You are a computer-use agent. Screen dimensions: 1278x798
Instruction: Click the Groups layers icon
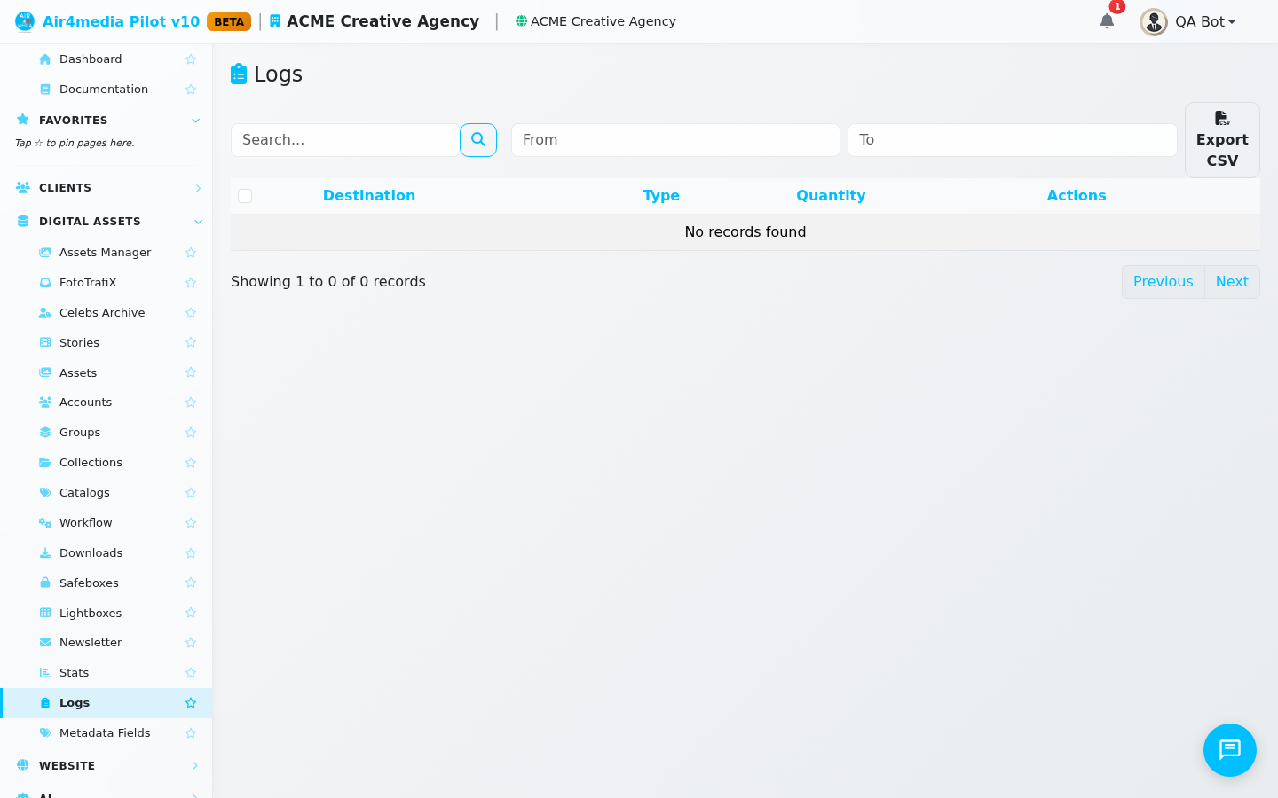(x=45, y=433)
